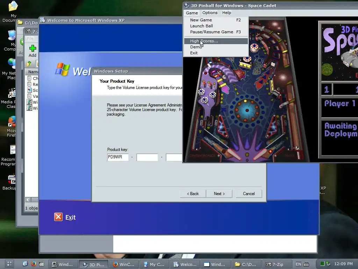The width and height of the screenshot is (358, 269).
Task: Switch to the 7-Zip taskbar button
Action: click(276, 264)
